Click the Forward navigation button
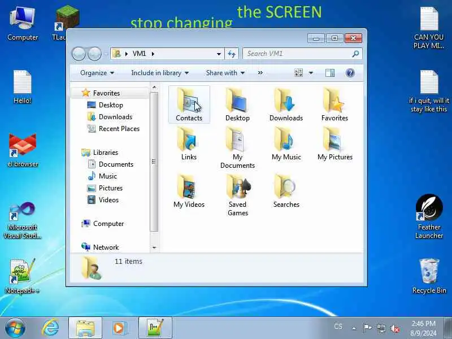 pyautogui.click(x=94, y=54)
